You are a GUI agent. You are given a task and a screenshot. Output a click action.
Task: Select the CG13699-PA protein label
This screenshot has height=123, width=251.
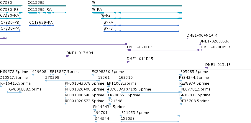pyautogui.click(x=41, y=23)
